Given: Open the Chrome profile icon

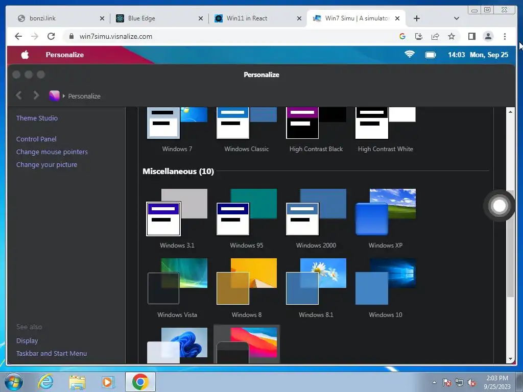Looking at the screenshot, I should (488, 36).
